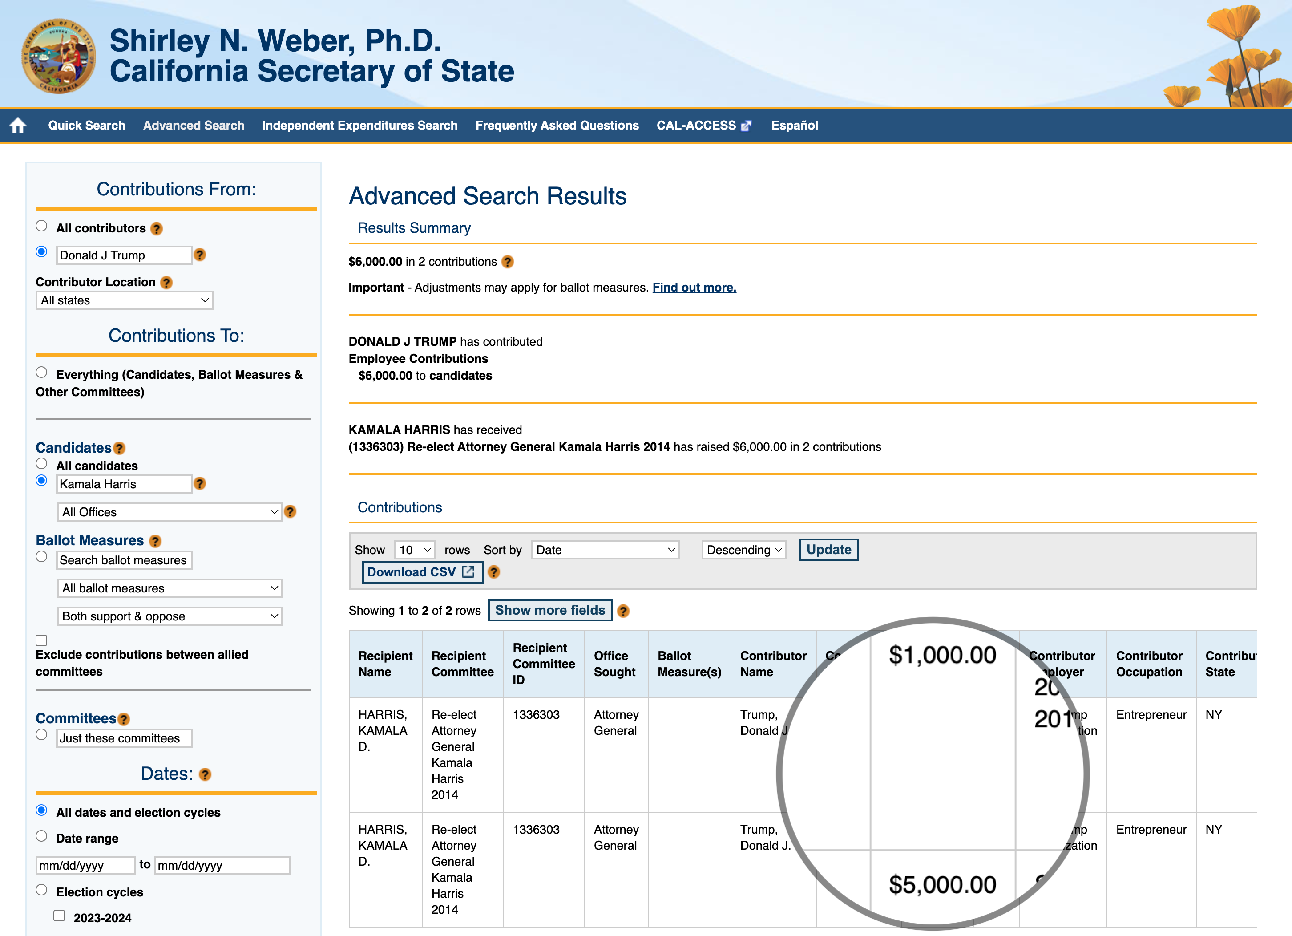Open the All Offices dropdown

[x=170, y=512]
